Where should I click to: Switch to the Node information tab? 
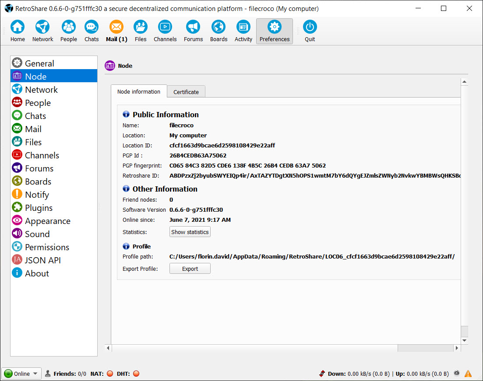(139, 91)
